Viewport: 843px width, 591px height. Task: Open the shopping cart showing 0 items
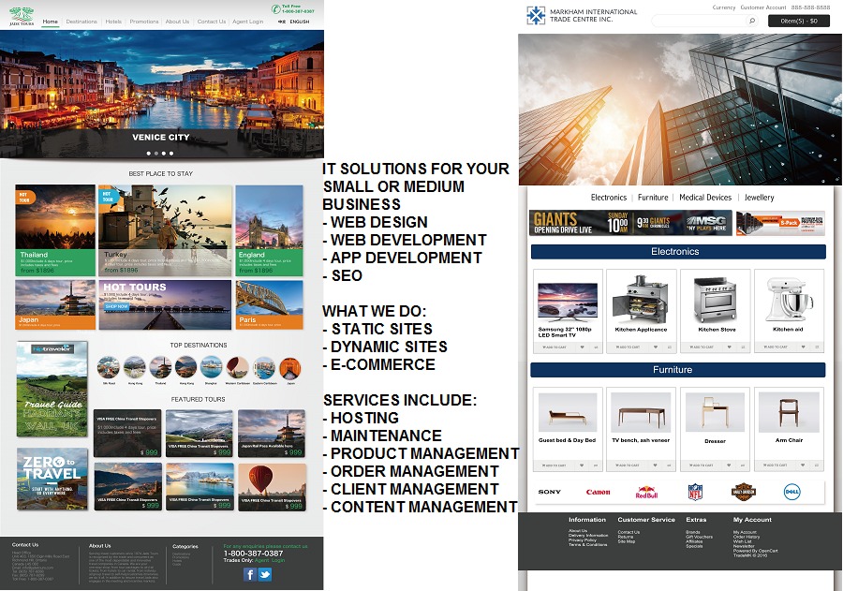point(798,21)
